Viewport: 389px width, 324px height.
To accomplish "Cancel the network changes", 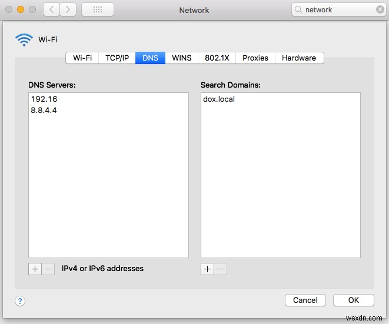I will pyautogui.click(x=305, y=300).
